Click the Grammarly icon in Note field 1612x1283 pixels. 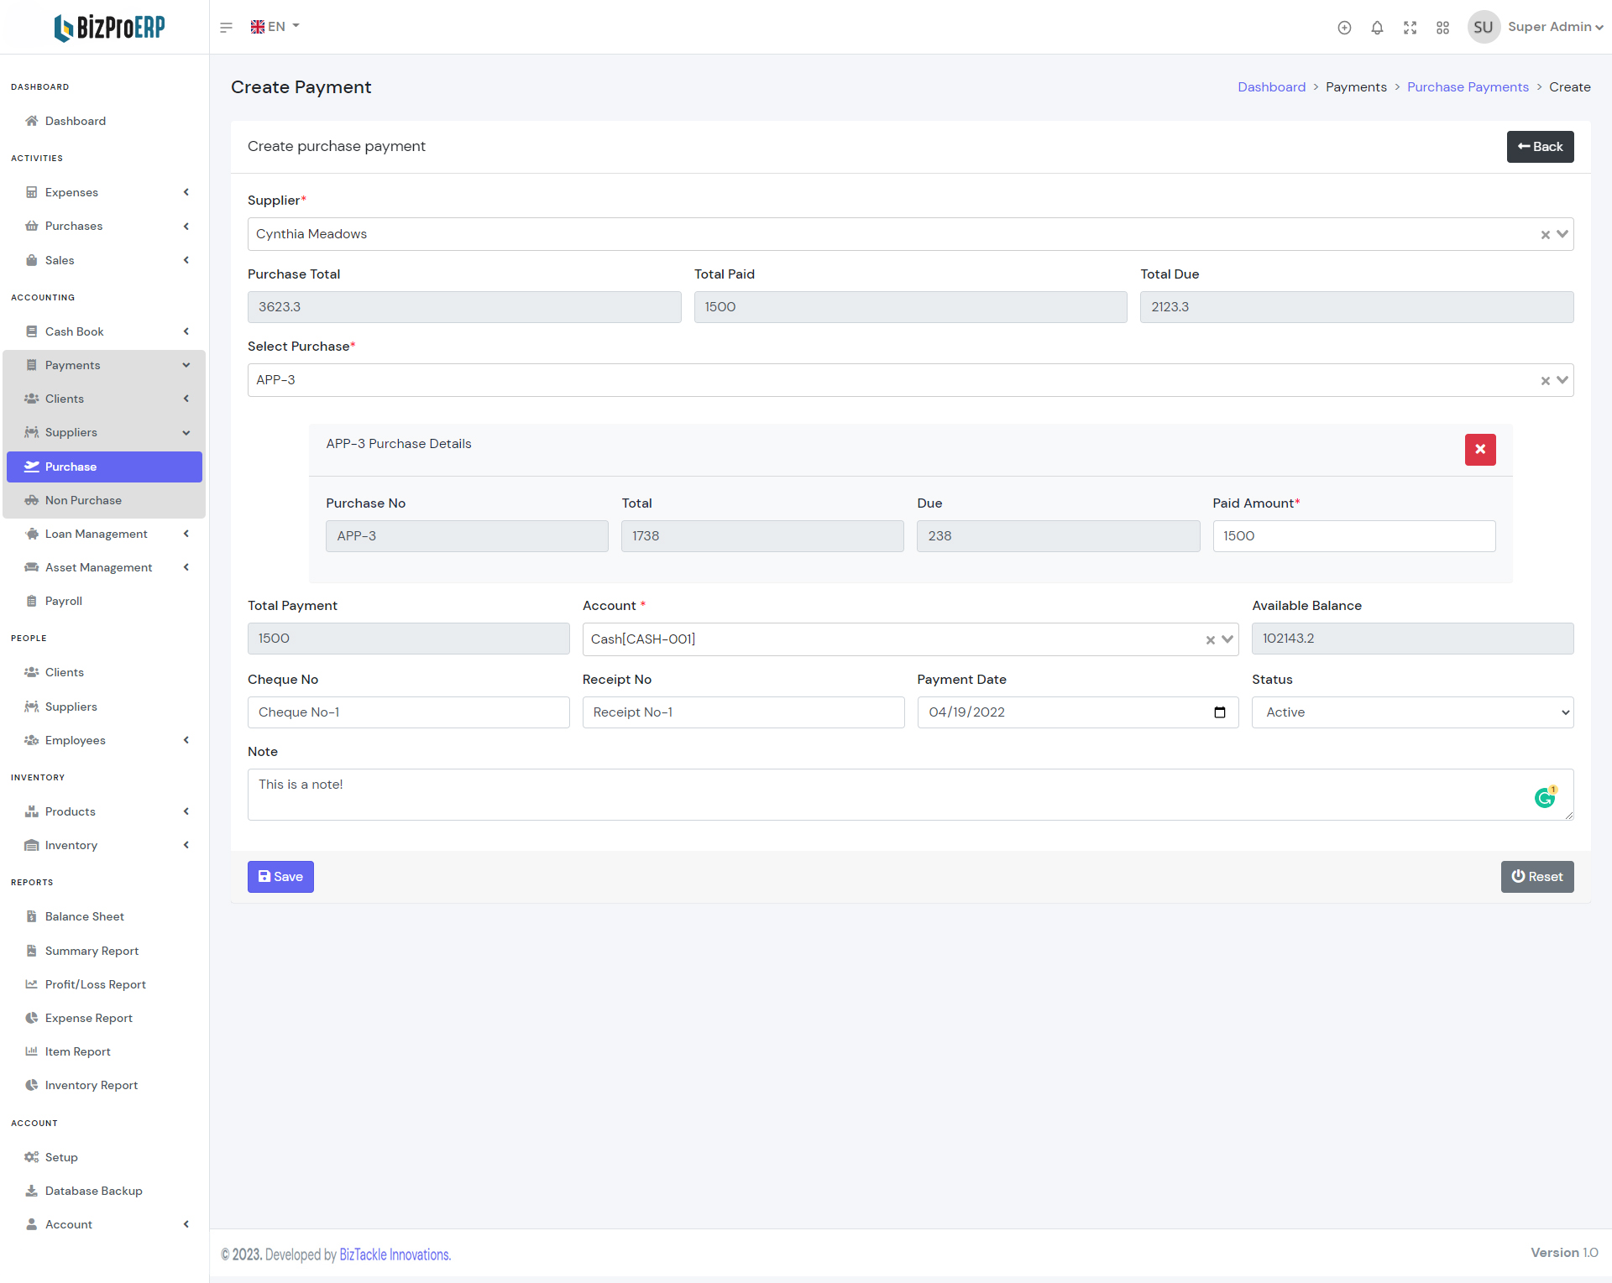[x=1545, y=798]
